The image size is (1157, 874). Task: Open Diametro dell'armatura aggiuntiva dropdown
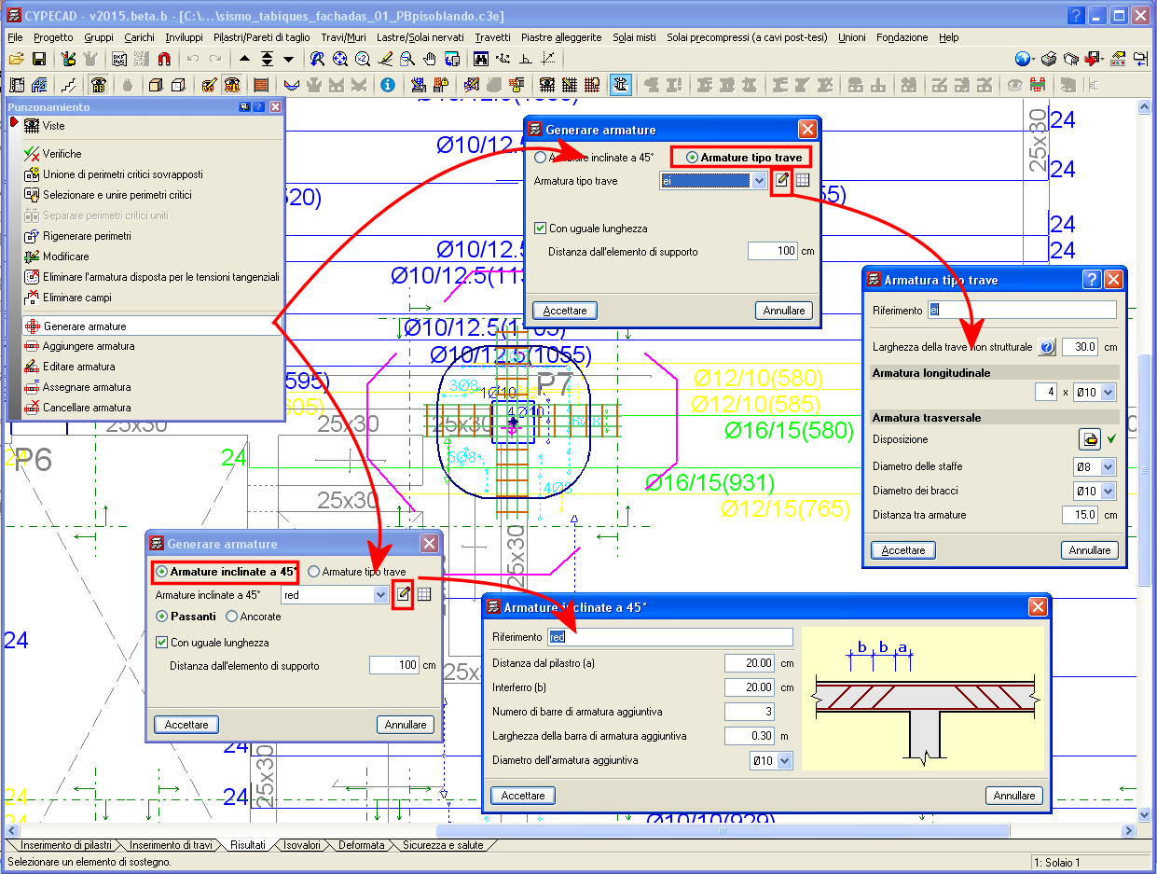785,761
